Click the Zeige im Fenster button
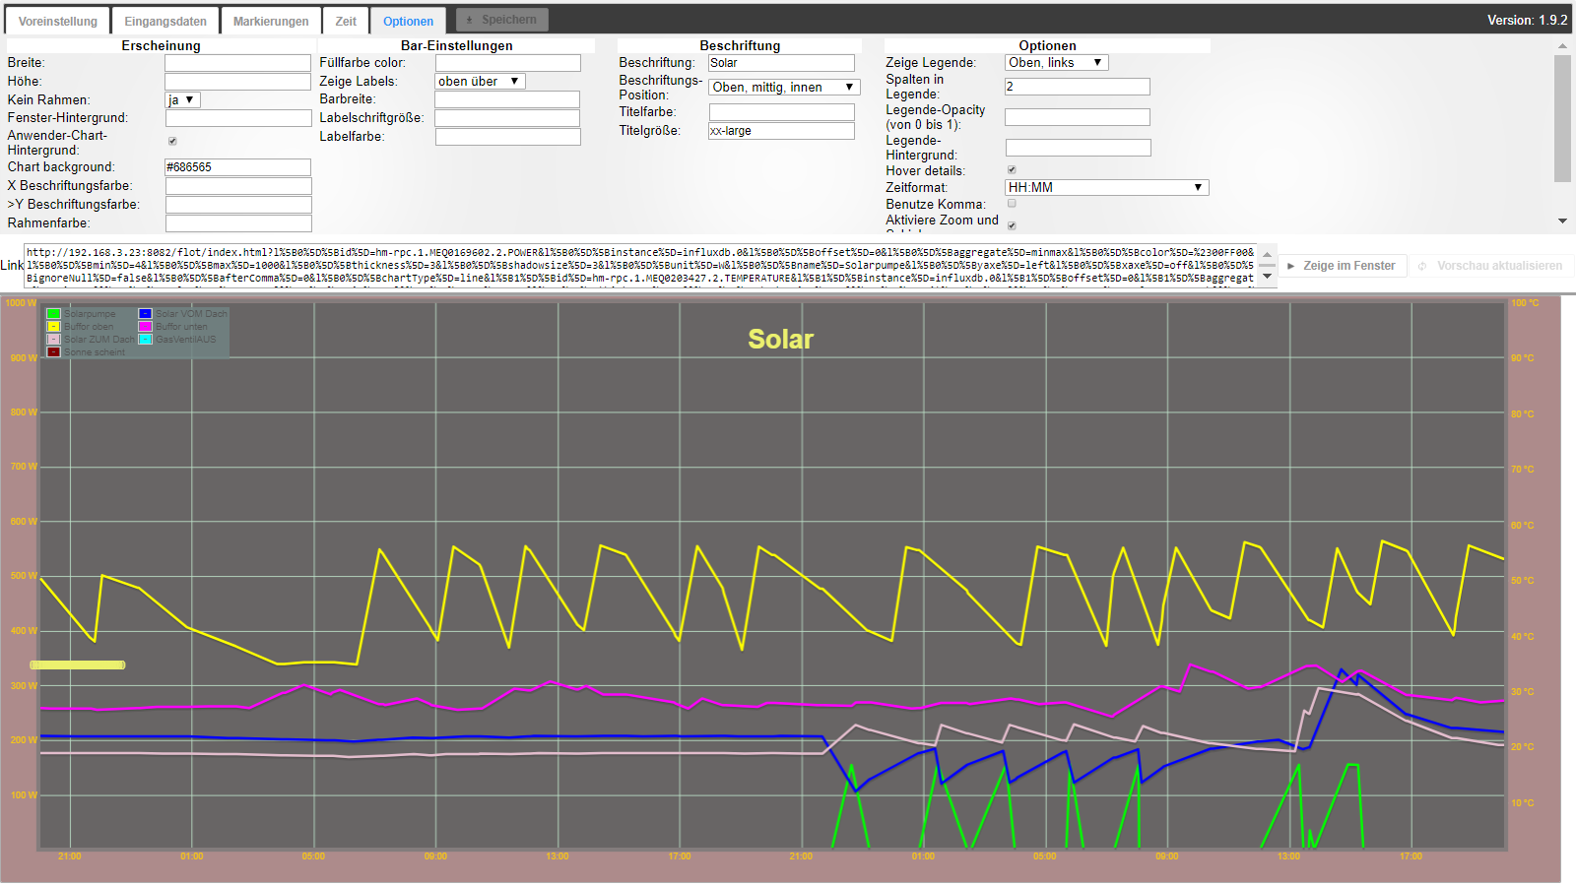1576x886 pixels. point(1342,266)
